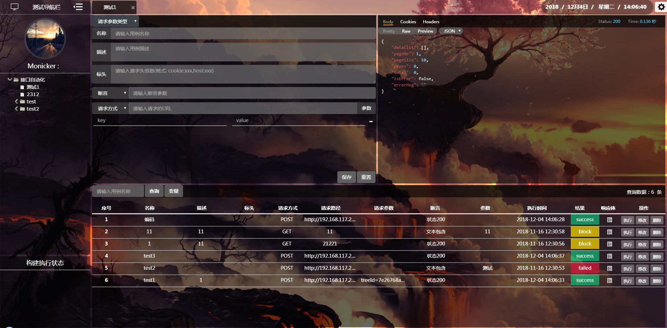
Task: Click the 参数 button beside URL
Action: point(367,108)
